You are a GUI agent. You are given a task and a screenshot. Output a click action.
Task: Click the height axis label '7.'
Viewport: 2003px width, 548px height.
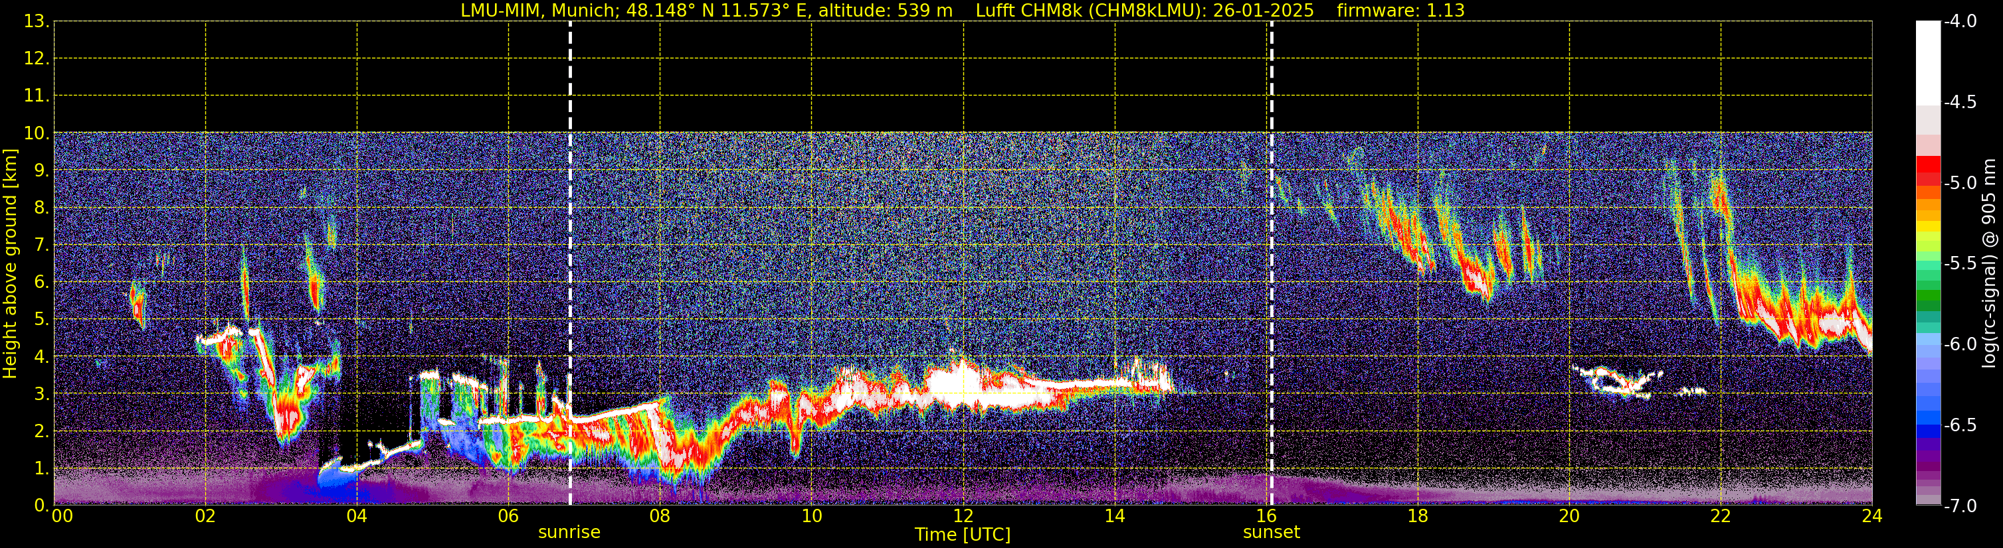[41, 245]
